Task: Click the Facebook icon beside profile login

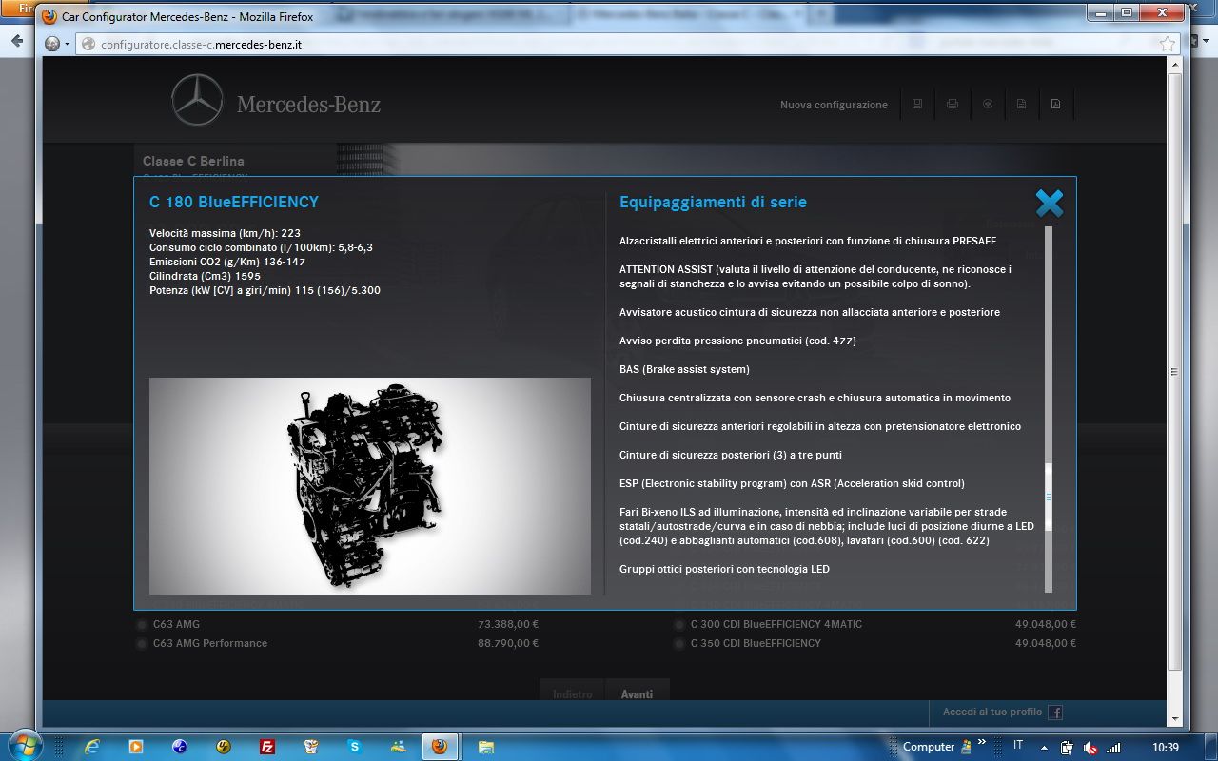Action: (1055, 712)
